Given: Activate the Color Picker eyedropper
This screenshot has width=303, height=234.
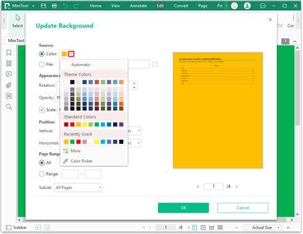Looking at the screenshot, I should click(x=78, y=161).
